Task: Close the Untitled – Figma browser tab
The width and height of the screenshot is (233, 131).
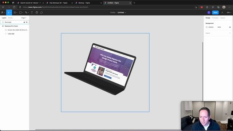Action: (x=130, y=3)
